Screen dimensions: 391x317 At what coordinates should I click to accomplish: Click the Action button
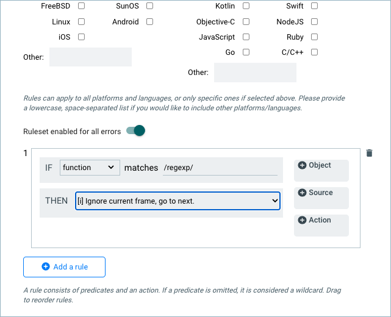321,226
